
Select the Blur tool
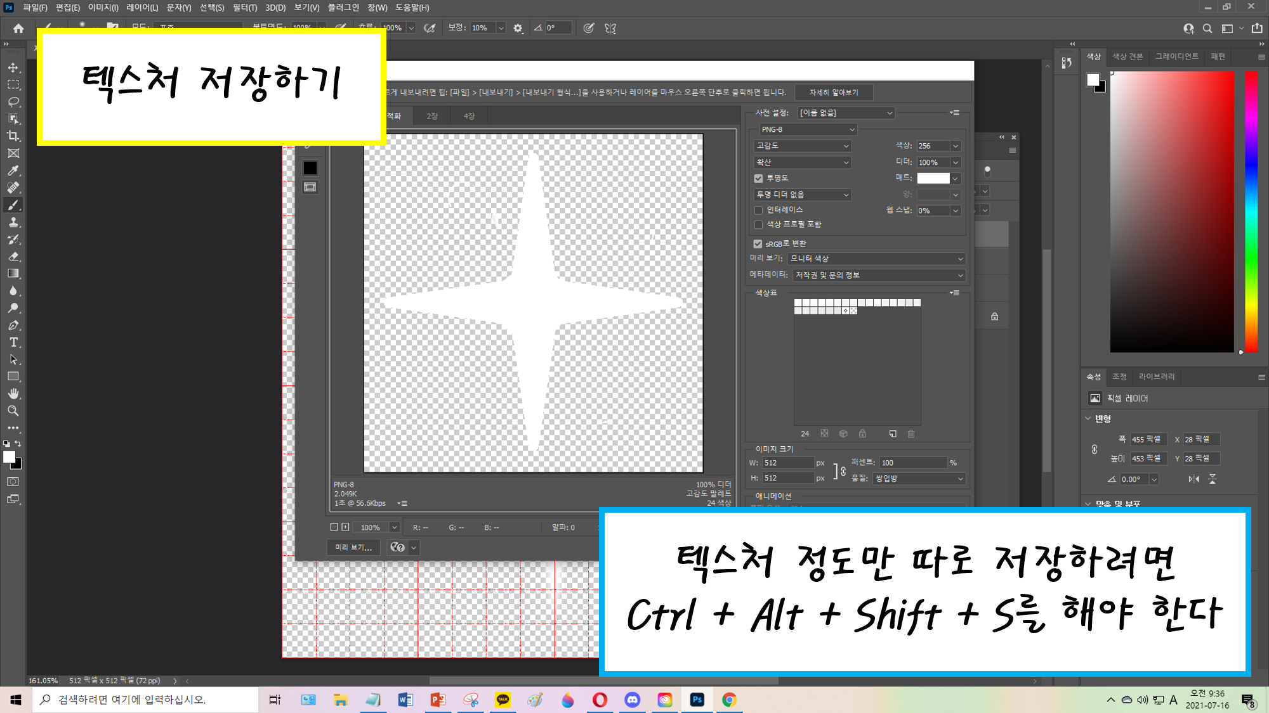13,291
